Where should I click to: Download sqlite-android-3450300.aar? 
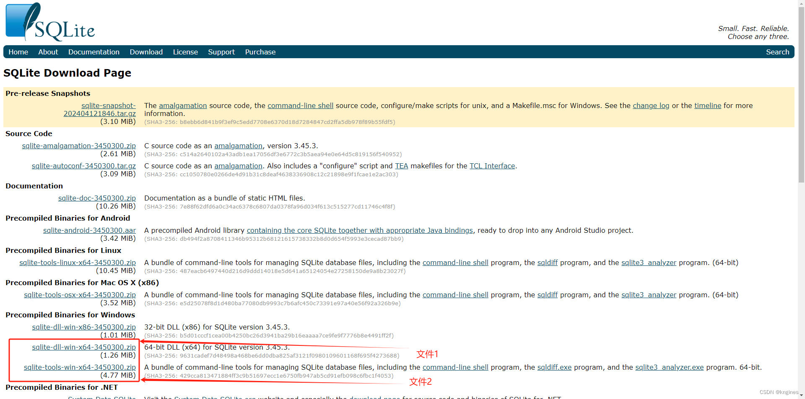[89, 230]
